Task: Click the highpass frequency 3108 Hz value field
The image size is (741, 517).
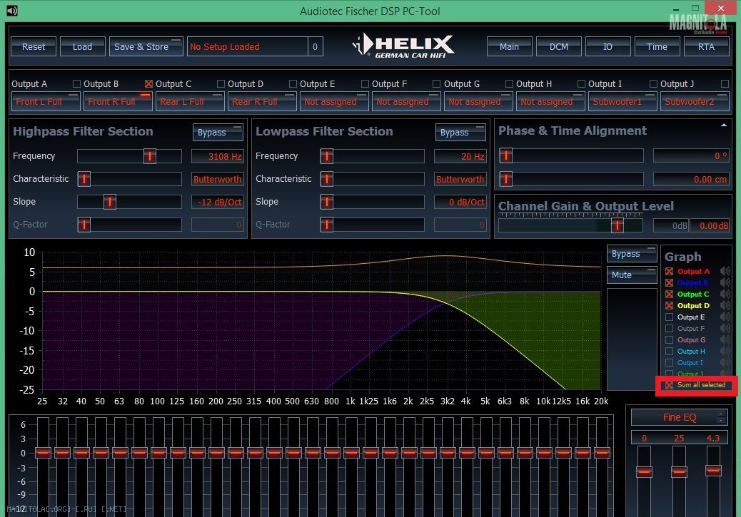Action: pos(218,157)
